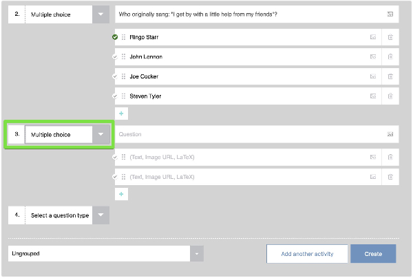The width and height of the screenshot is (413, 278).
Task: Mark first blank answer of question 3 correct
Action: click(x=115, y=158)
